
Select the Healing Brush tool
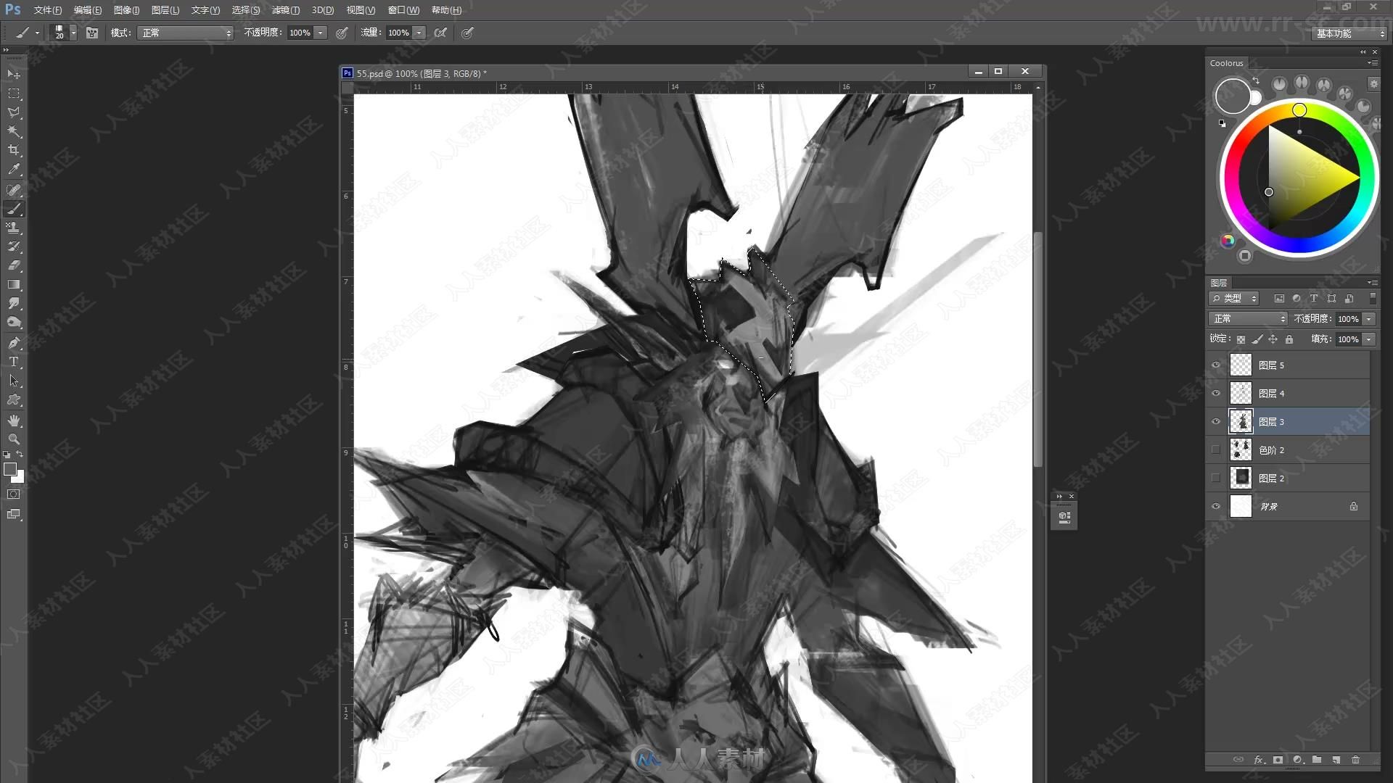point(14,190)
